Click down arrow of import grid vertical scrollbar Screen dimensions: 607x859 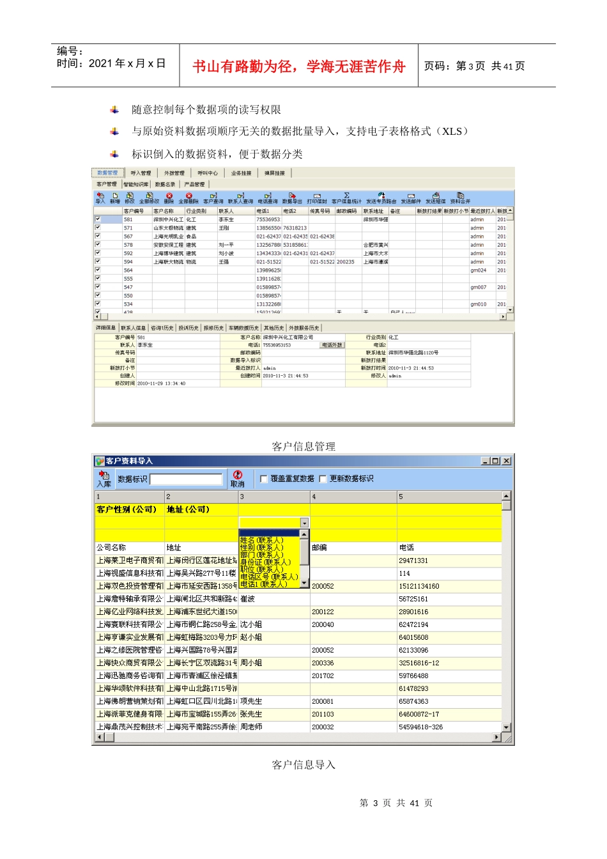(507, 727)
